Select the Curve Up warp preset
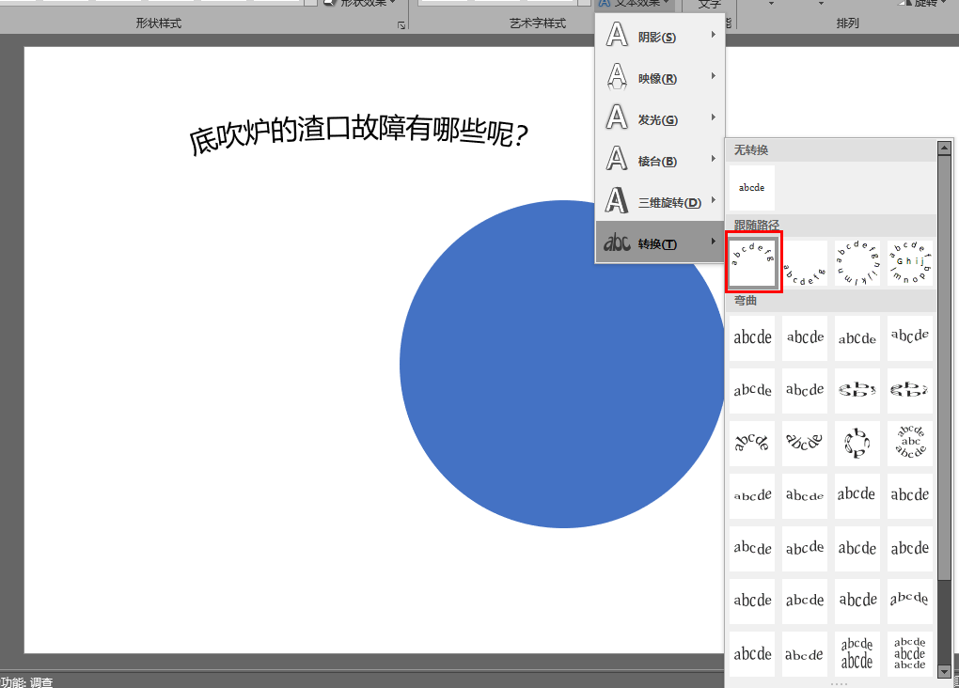 point(752,496)
